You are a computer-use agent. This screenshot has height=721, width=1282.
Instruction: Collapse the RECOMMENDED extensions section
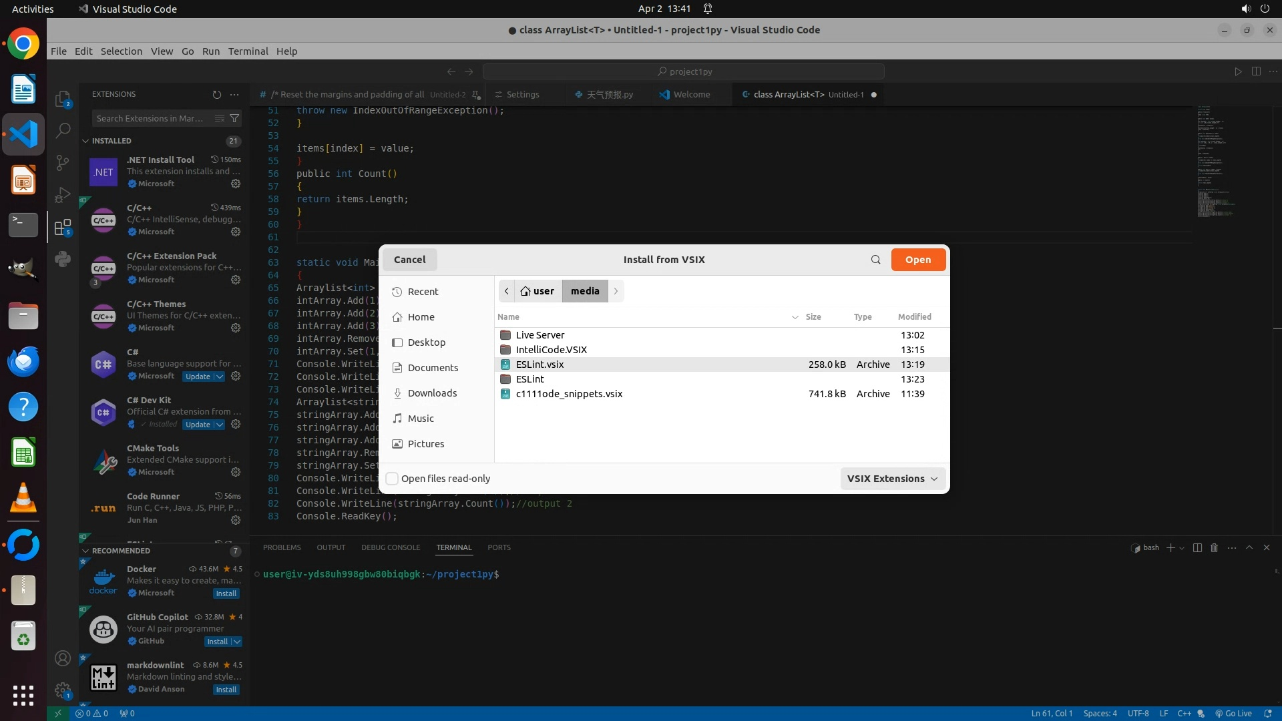pyautogui.click(x=85, y=551)
